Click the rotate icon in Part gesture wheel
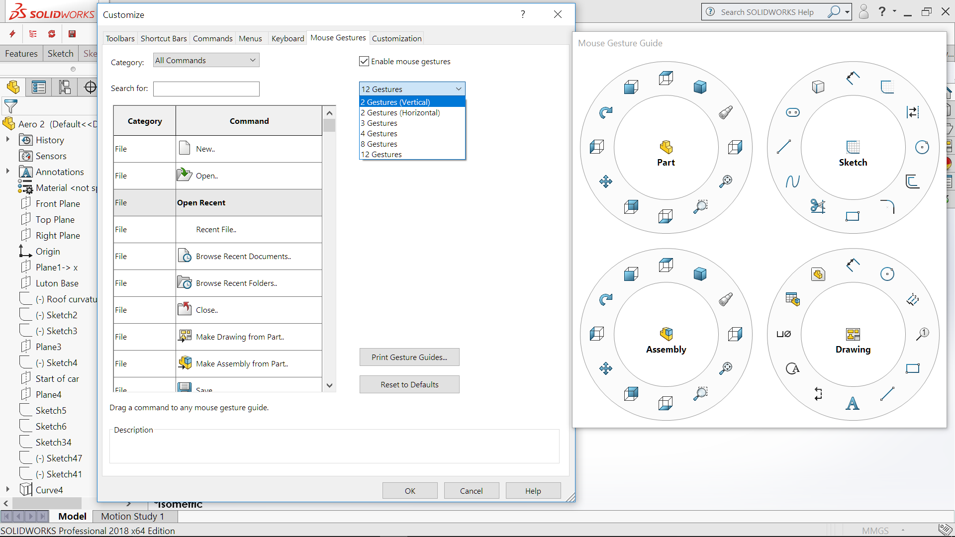The width and height of the screenshot is (955, 537). click(605, 113)
